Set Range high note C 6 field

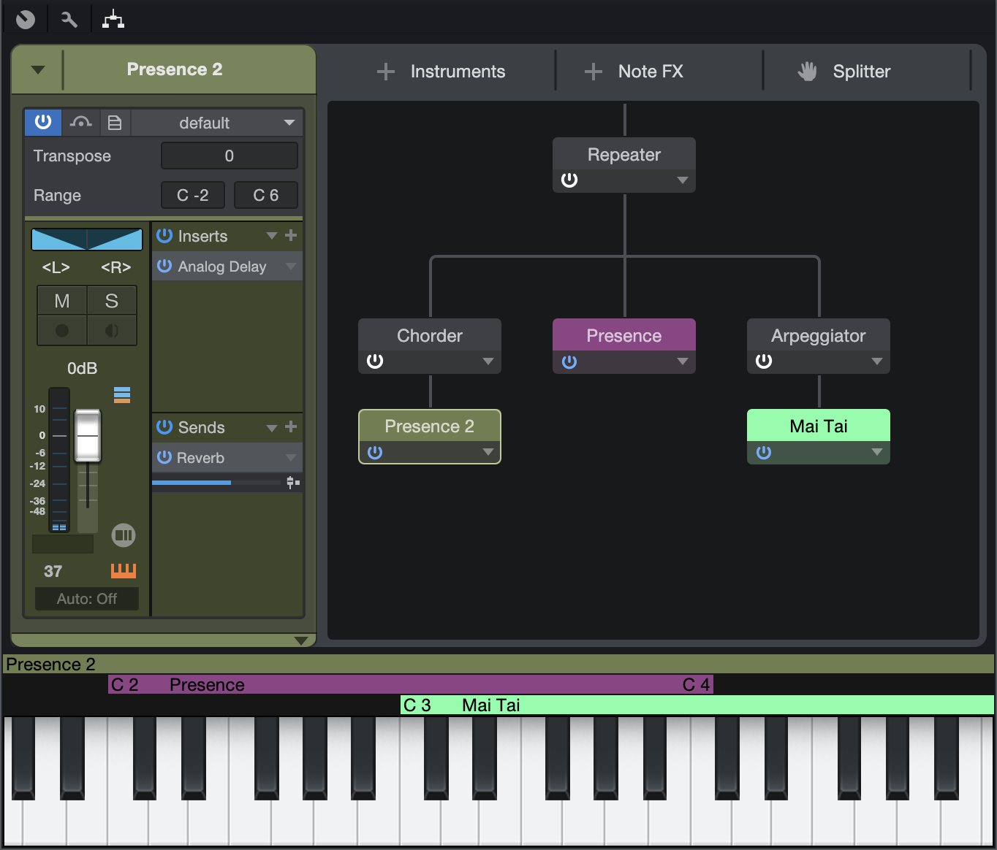point(266,195)
